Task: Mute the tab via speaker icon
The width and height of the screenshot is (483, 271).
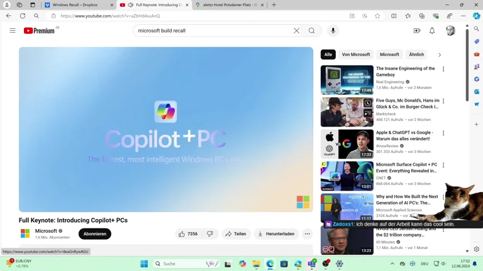Action: (130, 5)
